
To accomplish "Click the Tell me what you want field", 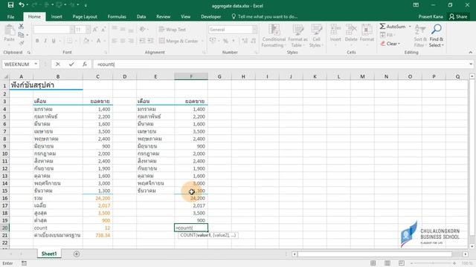I will coord(265,16).
